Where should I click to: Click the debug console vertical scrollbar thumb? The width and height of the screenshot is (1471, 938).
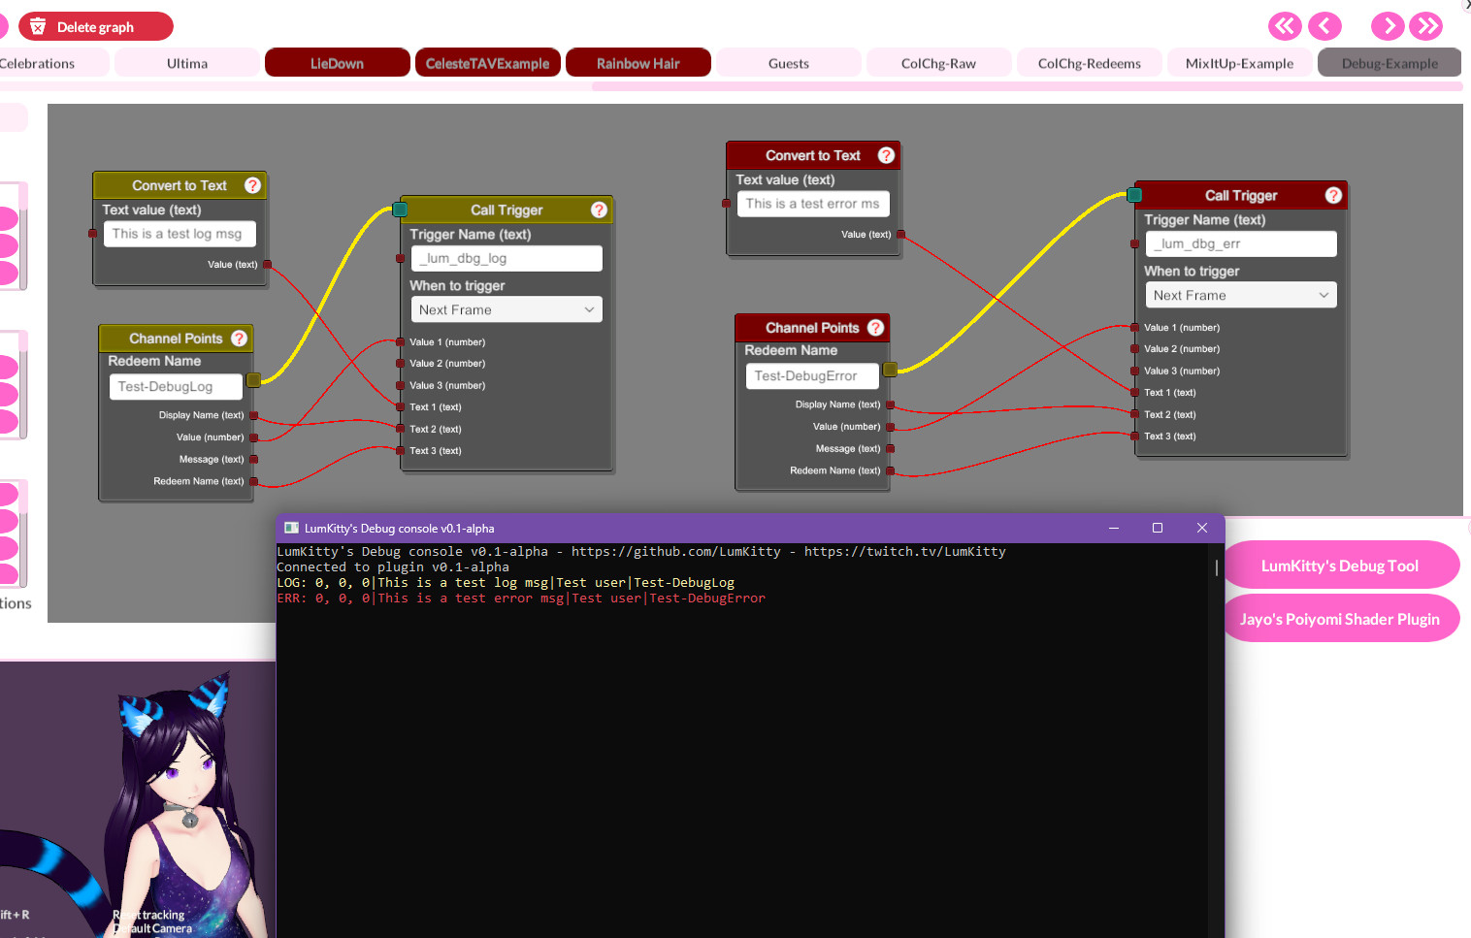(1217, 567)
